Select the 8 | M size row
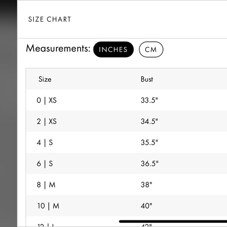 coord(126,185)
